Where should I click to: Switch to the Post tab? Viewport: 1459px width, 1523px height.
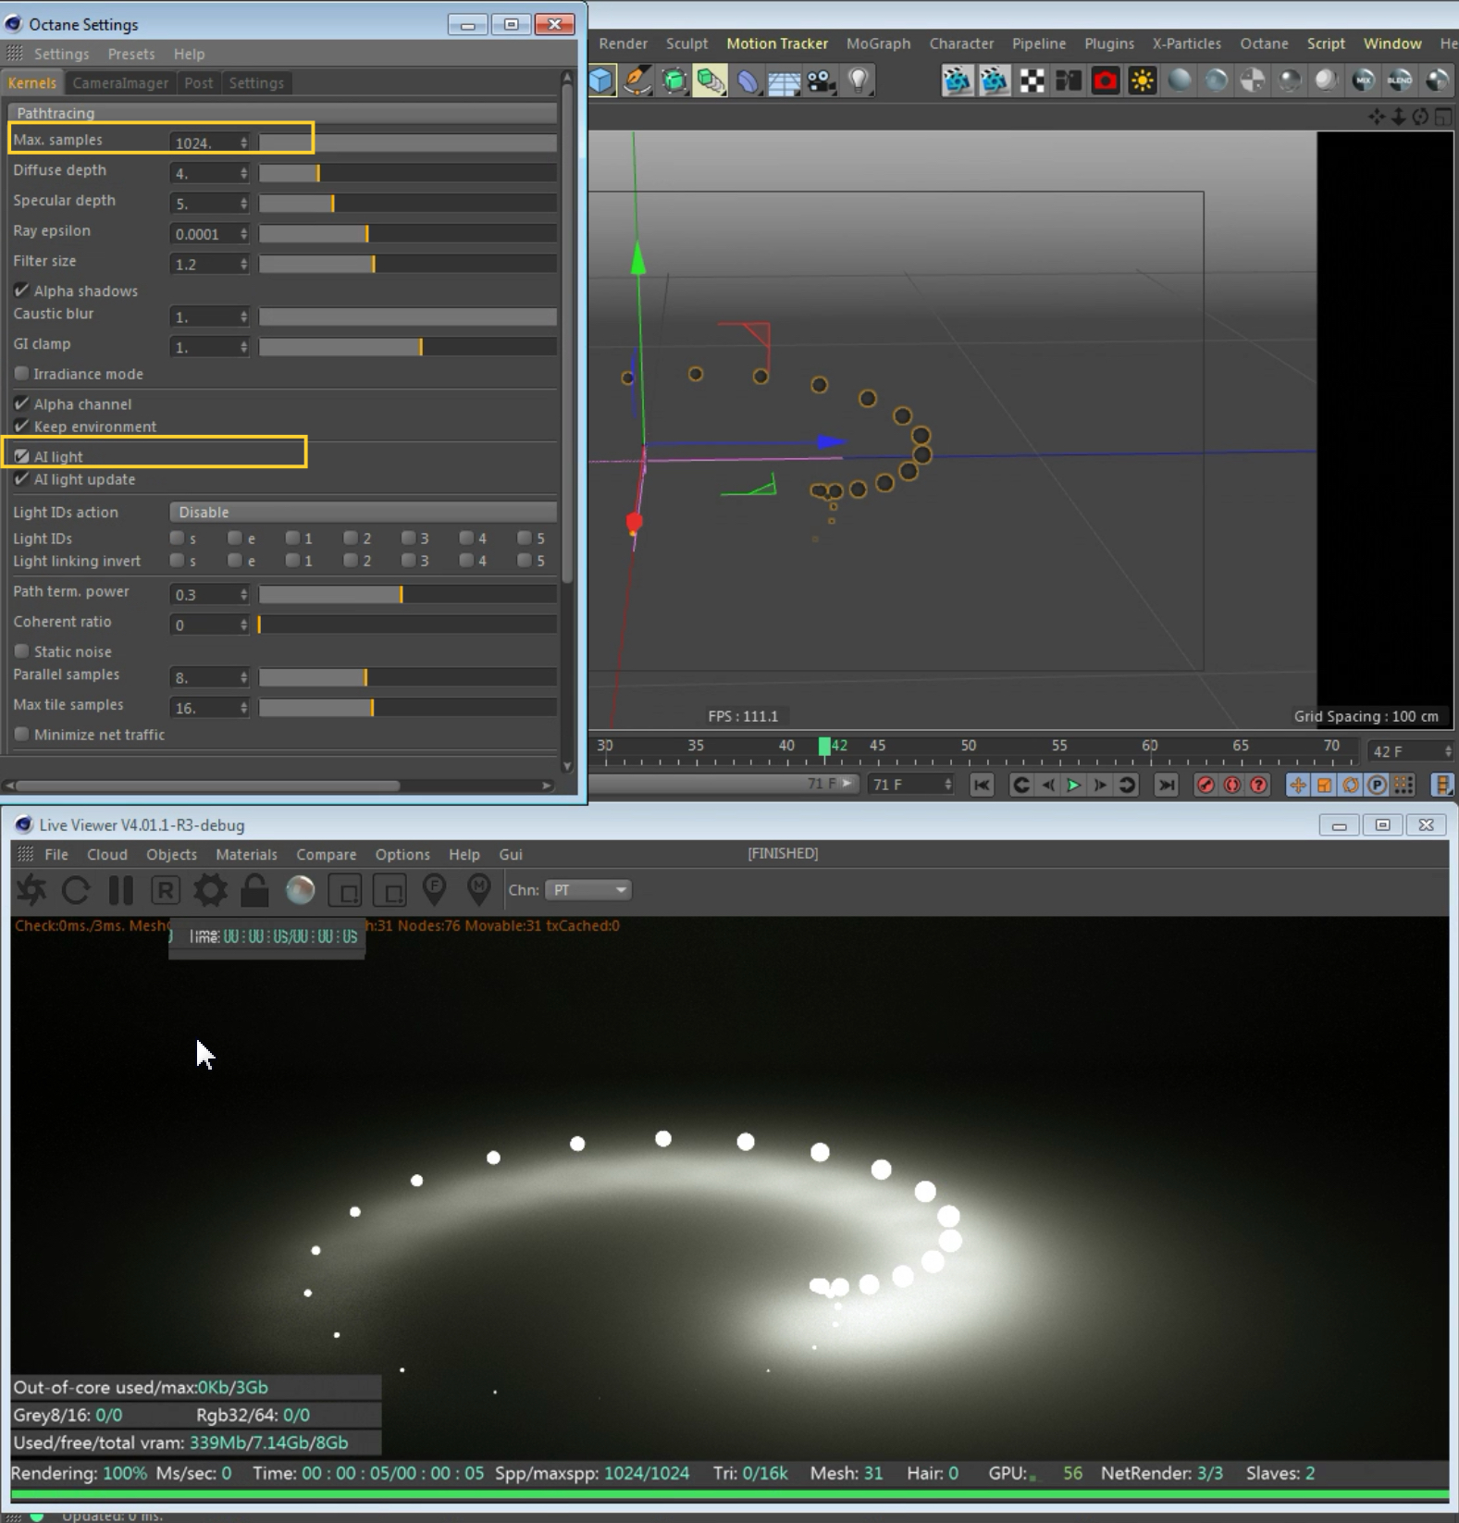coord(198,83)
